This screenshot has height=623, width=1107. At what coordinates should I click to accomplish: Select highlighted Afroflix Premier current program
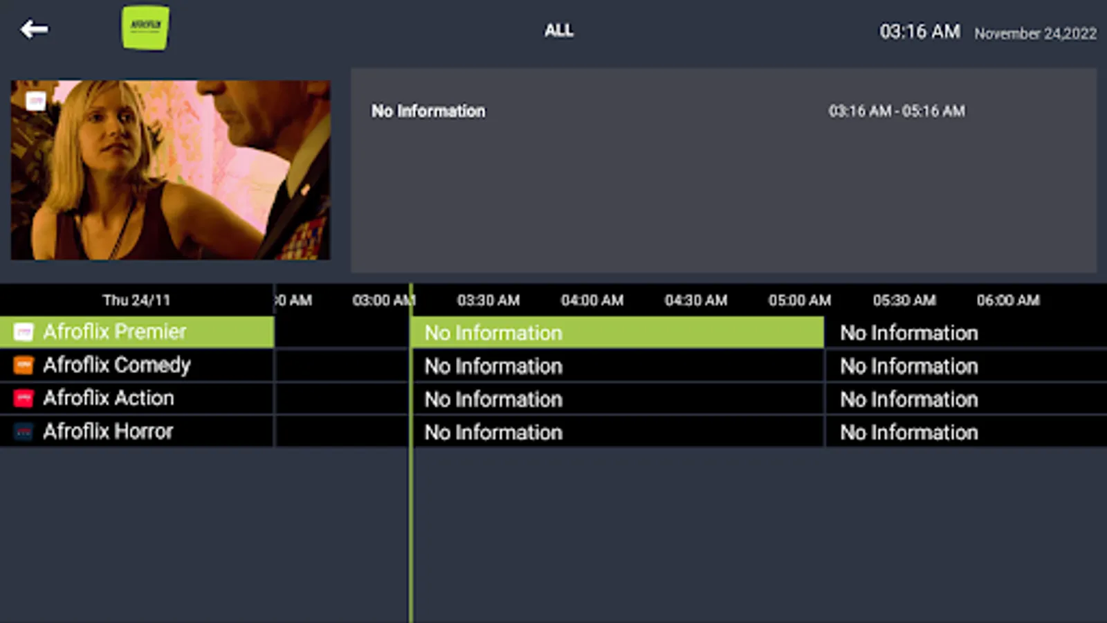pyautogui.click(x=618, y=332)
